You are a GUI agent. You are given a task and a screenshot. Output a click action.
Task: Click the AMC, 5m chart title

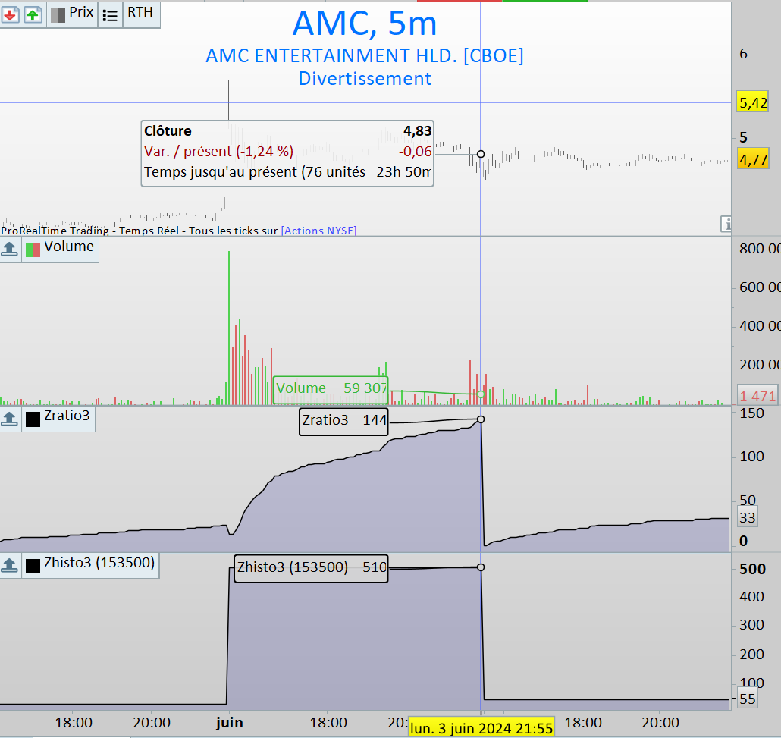click(x=365, y=24)
